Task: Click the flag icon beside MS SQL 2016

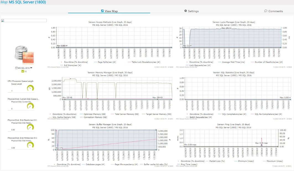Action: (31, 68)
